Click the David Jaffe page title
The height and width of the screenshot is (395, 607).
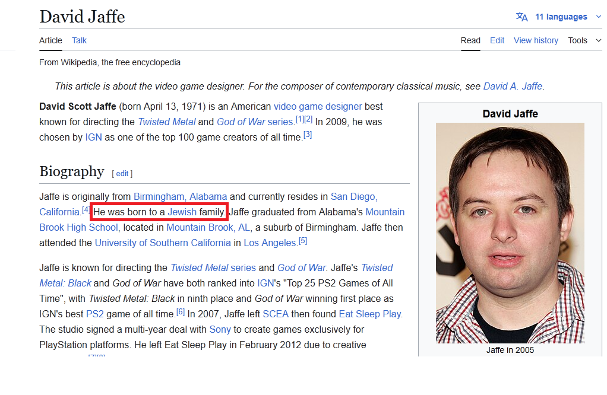[82, 17]
